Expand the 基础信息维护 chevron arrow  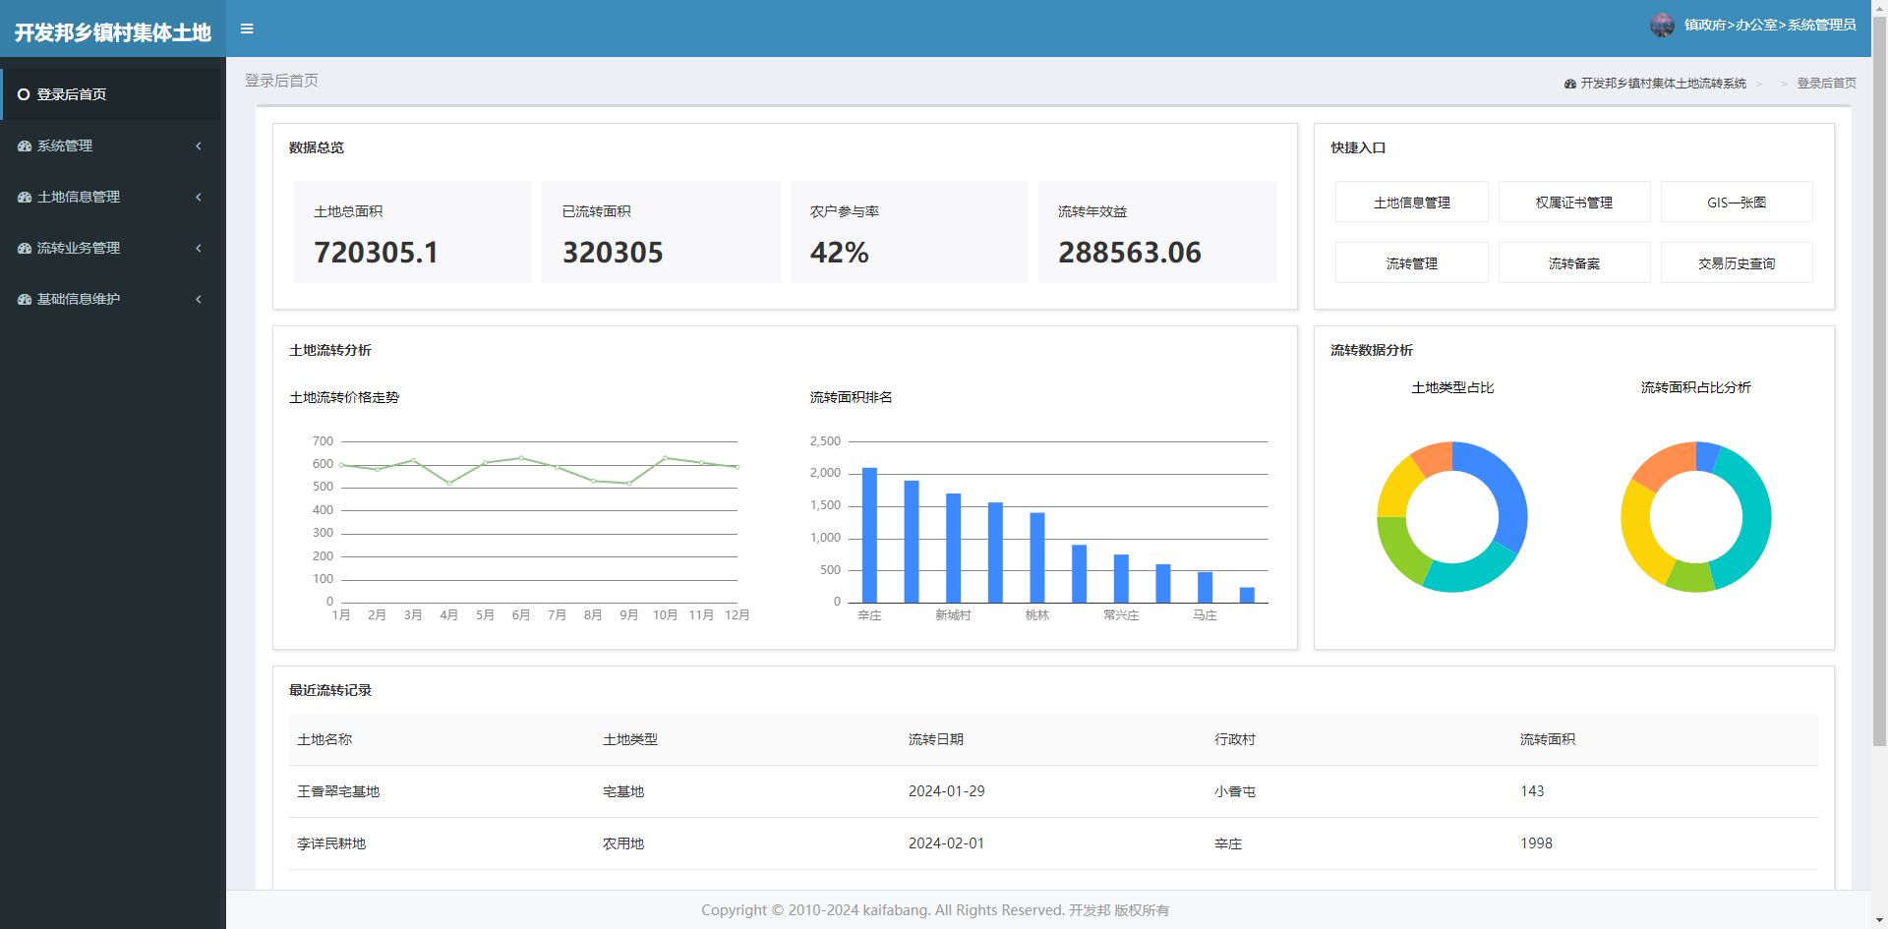pyautogui.click(x=199, y=299)
